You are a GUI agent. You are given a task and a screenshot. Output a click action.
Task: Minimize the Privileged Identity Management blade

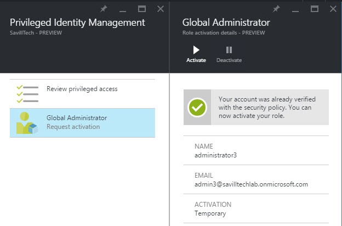point(123,9)
